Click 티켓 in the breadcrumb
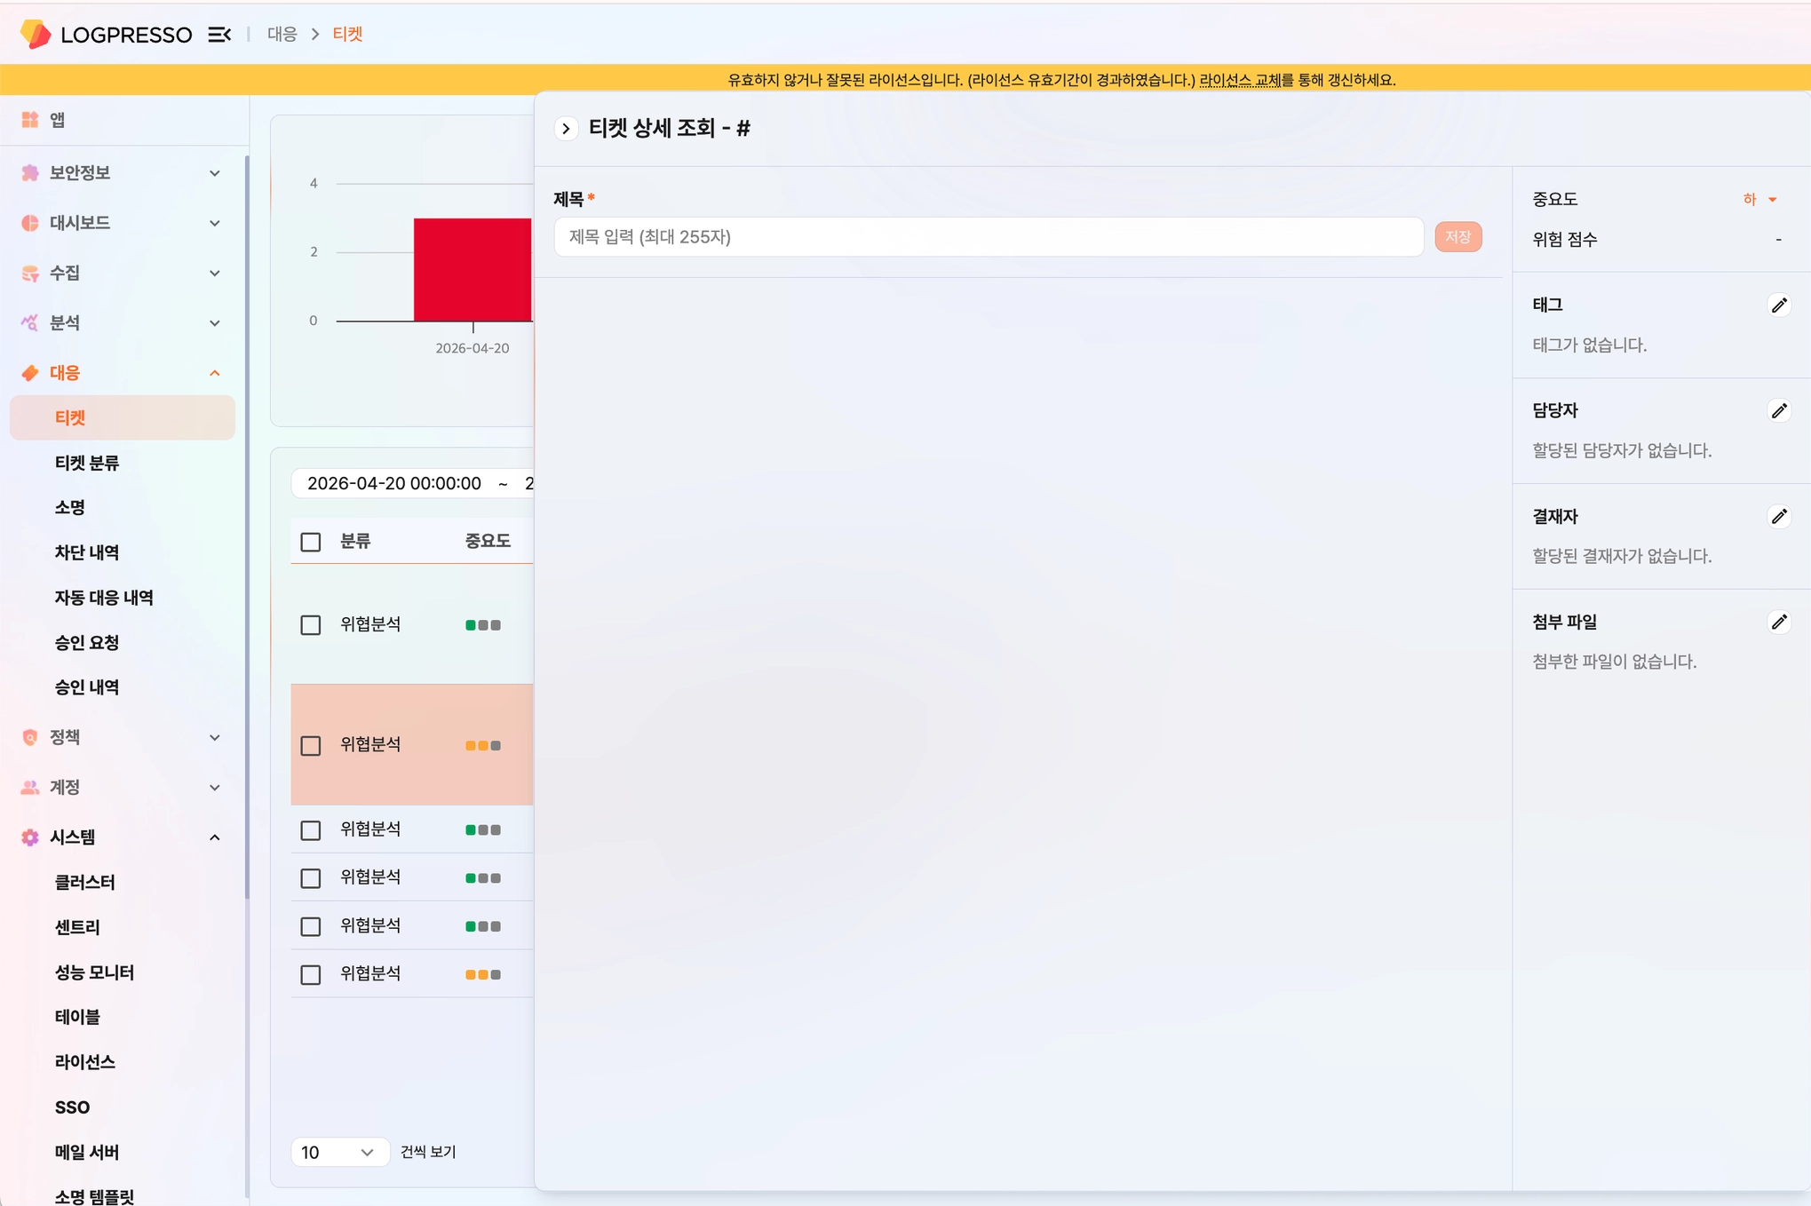The width and height of the screenshot is (1811, 1206). (347, 34)
